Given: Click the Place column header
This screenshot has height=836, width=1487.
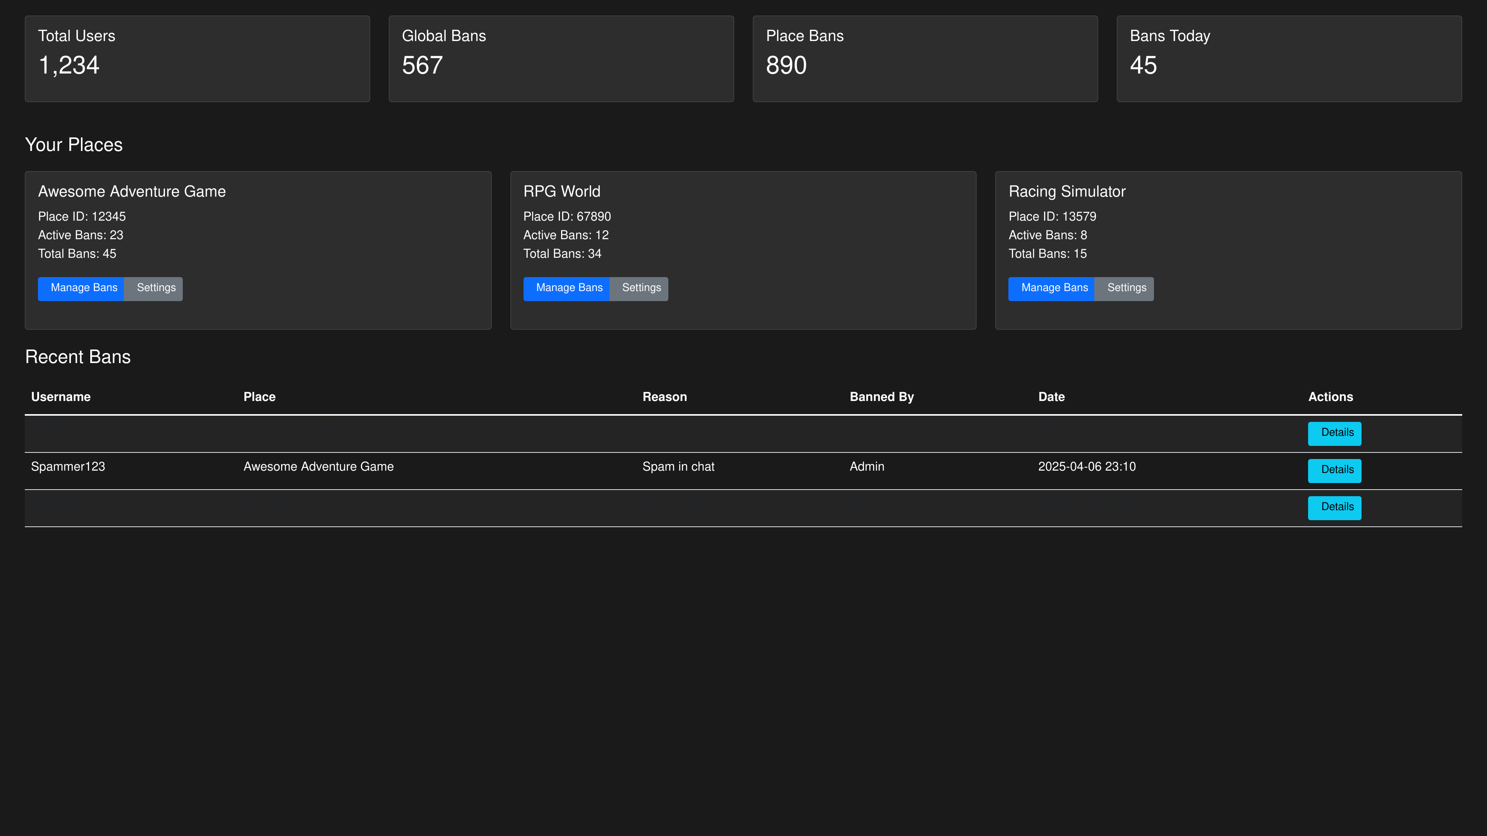Looking at the screenshot, I should (259, 397).
